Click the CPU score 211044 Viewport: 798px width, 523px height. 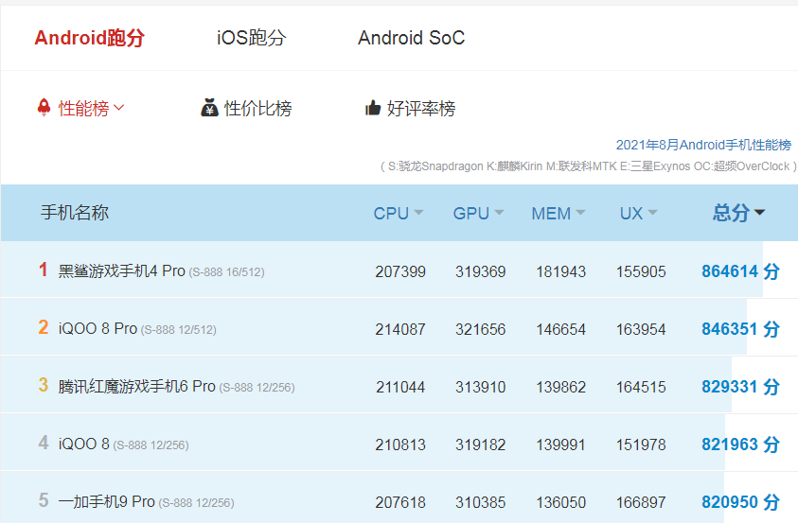(400, 388)
